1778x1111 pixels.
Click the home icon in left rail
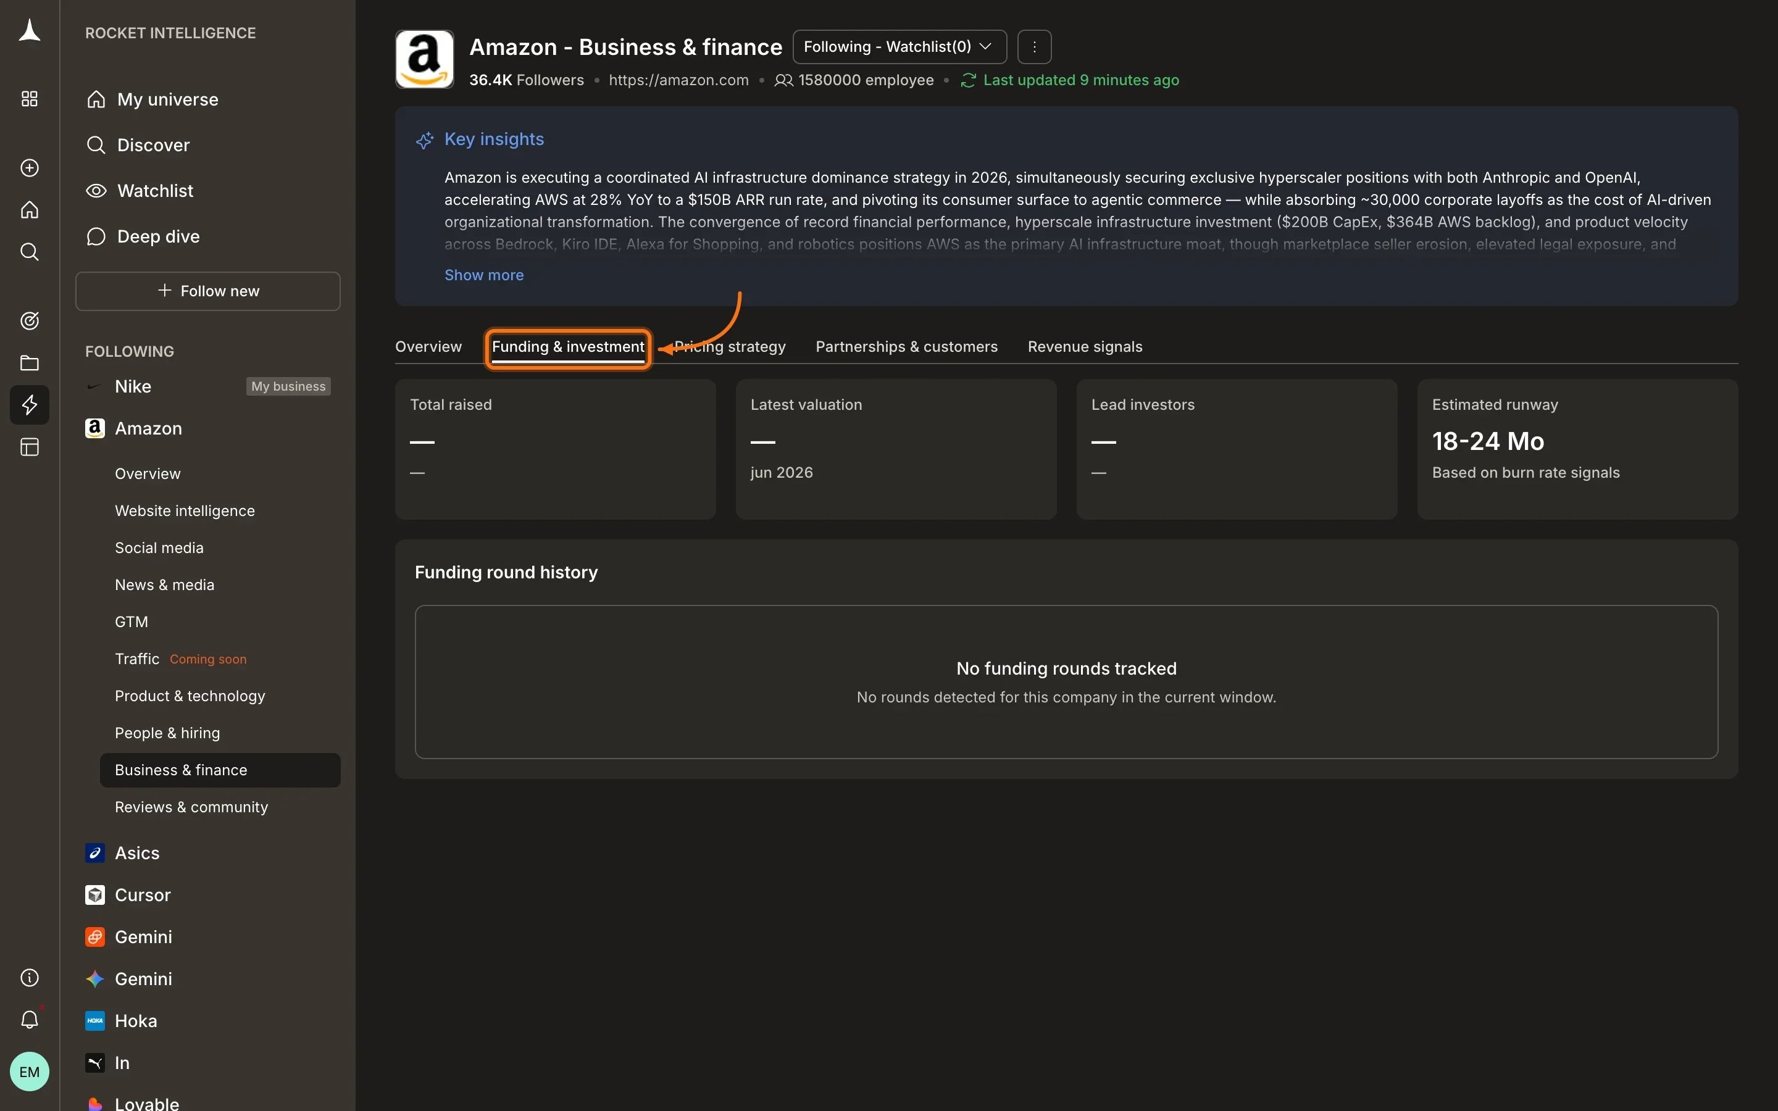click(30, 210)
